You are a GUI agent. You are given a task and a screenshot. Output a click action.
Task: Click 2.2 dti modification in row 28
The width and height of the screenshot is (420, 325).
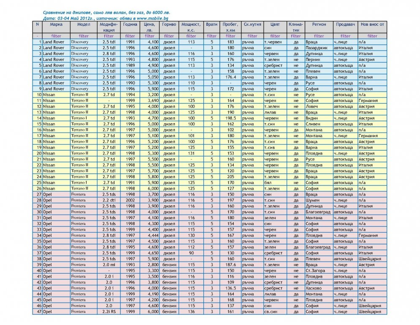[x=109, y=200]
